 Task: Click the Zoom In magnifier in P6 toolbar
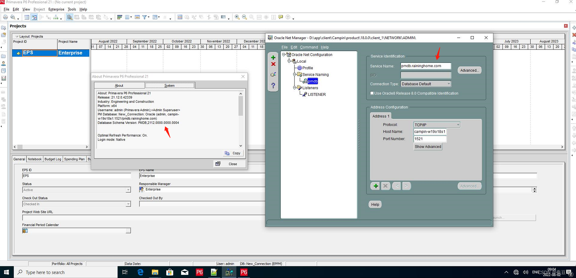click(x=237, y=17)
